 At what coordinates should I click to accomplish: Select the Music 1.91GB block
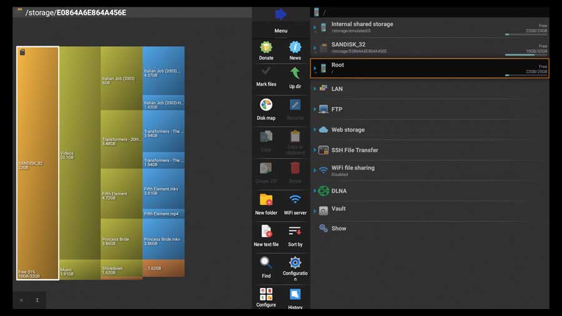click(79, 270)
